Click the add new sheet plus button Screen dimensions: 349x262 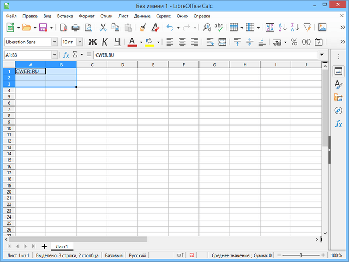[44, 246]
